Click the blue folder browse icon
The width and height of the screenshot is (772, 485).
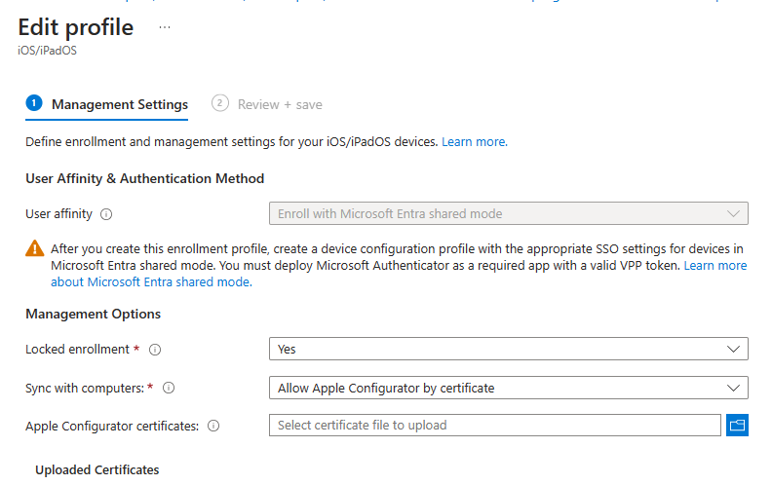(x=737, y=425)
